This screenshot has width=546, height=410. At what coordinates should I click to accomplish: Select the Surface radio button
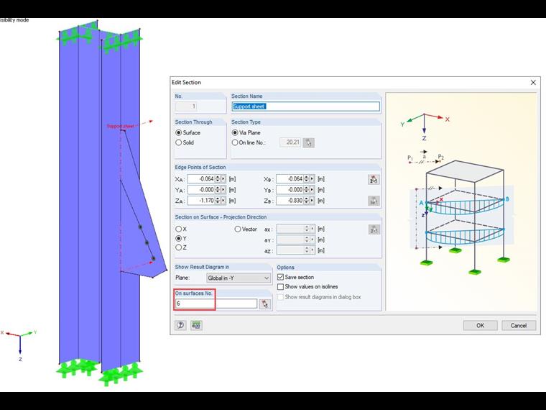[x=179, y=133]
